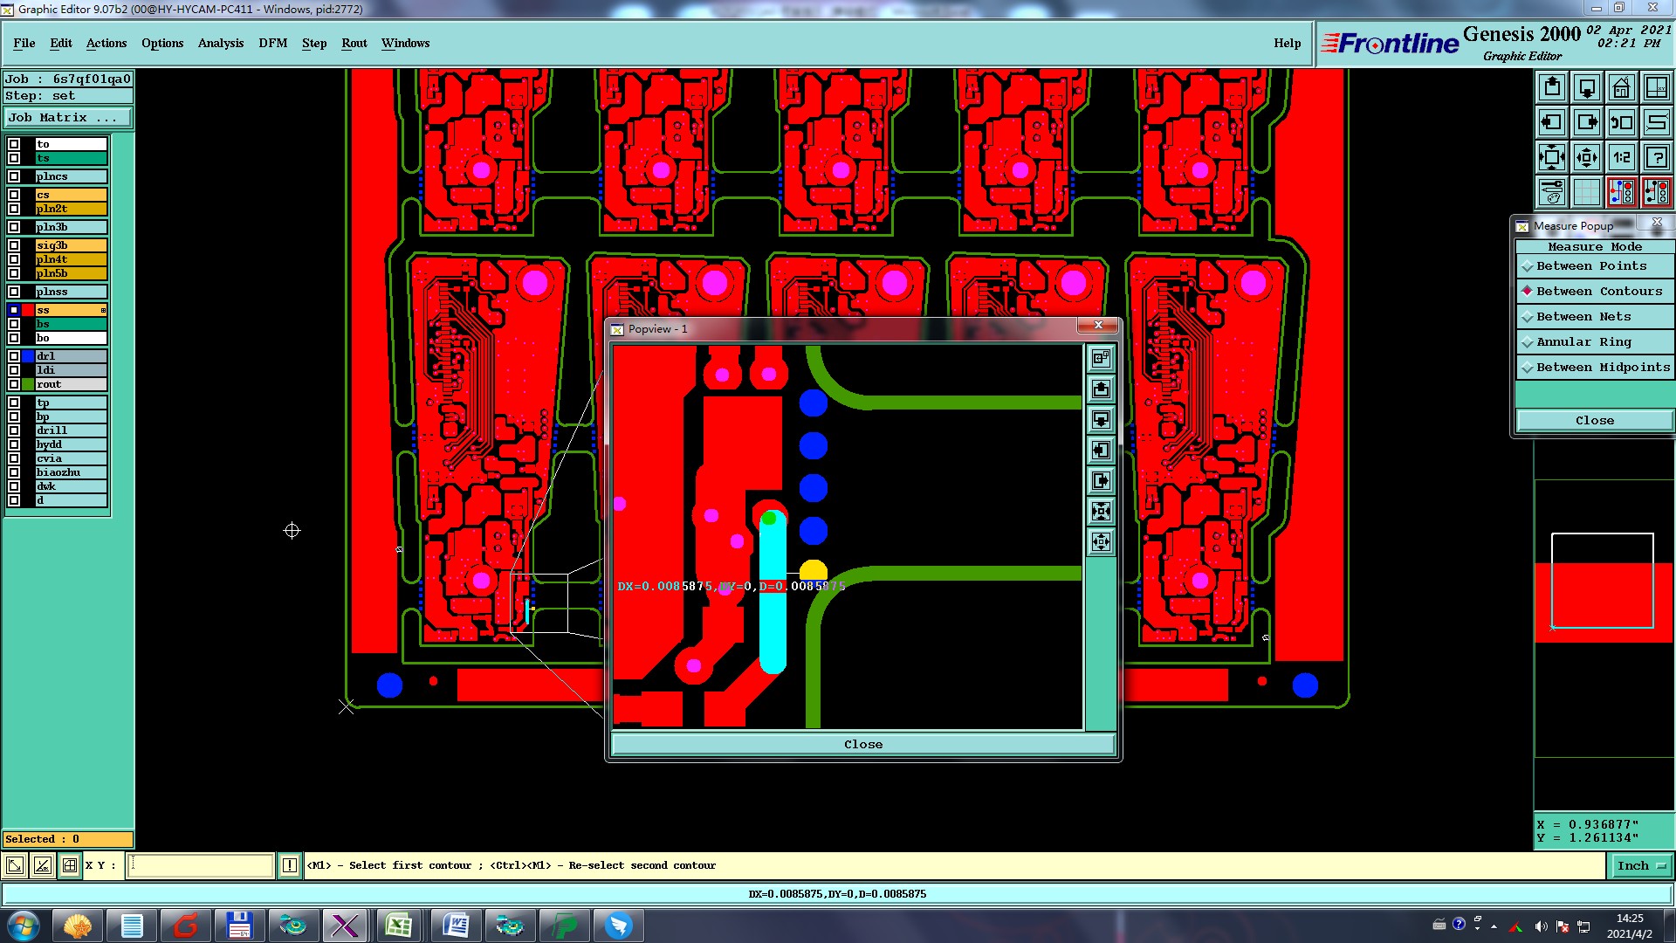Click pan left icon in Popview
The width and height of the screenshot is (1676, 943).
point(1101,451)
